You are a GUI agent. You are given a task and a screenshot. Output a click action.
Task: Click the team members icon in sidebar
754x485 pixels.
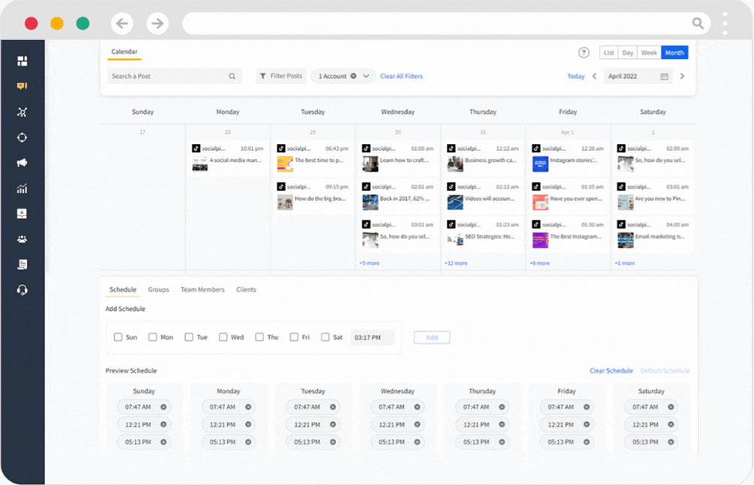point(22,239)
